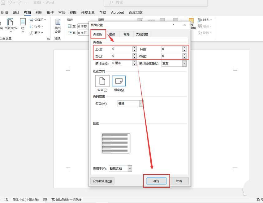Open the 组合 group objects dropdown
Viewport: 263px width, 203px height.
click(205, 26)
